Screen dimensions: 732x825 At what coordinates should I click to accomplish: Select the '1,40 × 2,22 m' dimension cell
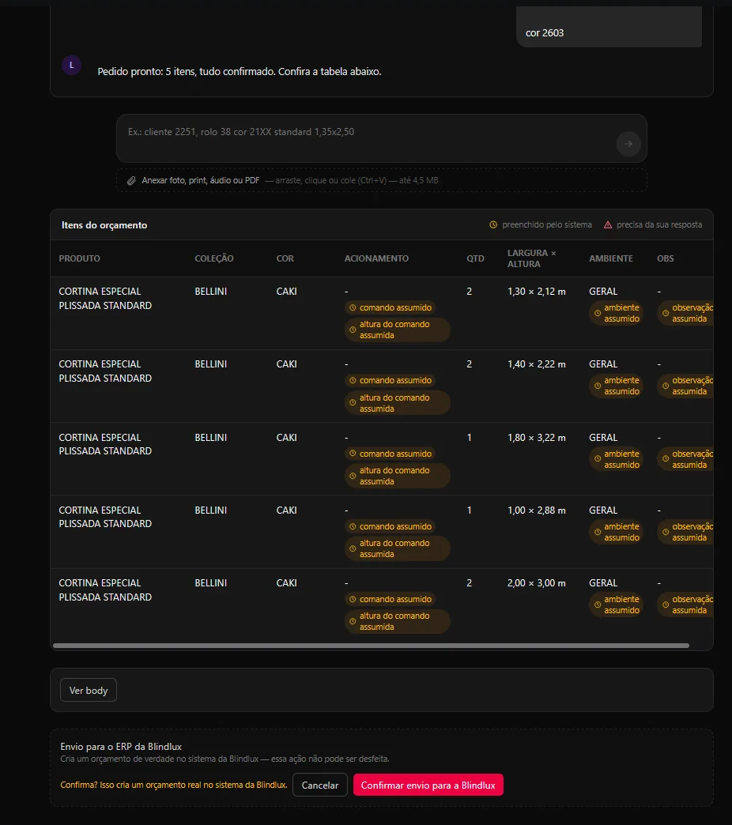536,364
